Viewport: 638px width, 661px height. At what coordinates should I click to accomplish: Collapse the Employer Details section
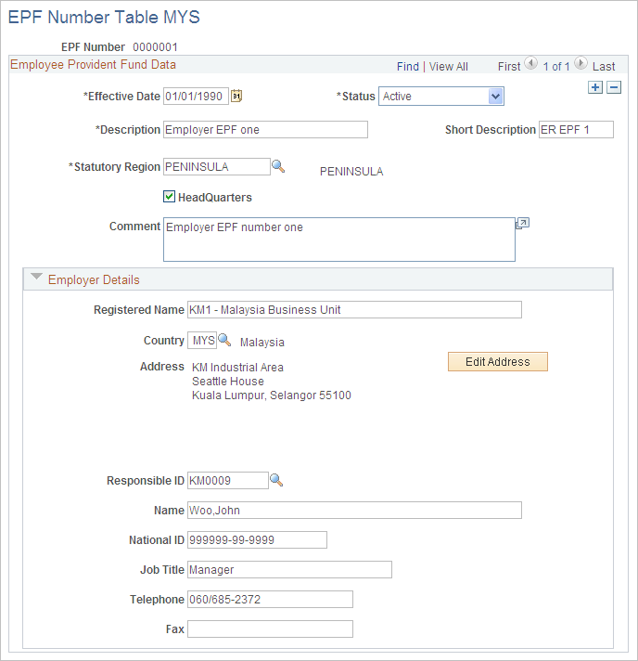[37, 277]
